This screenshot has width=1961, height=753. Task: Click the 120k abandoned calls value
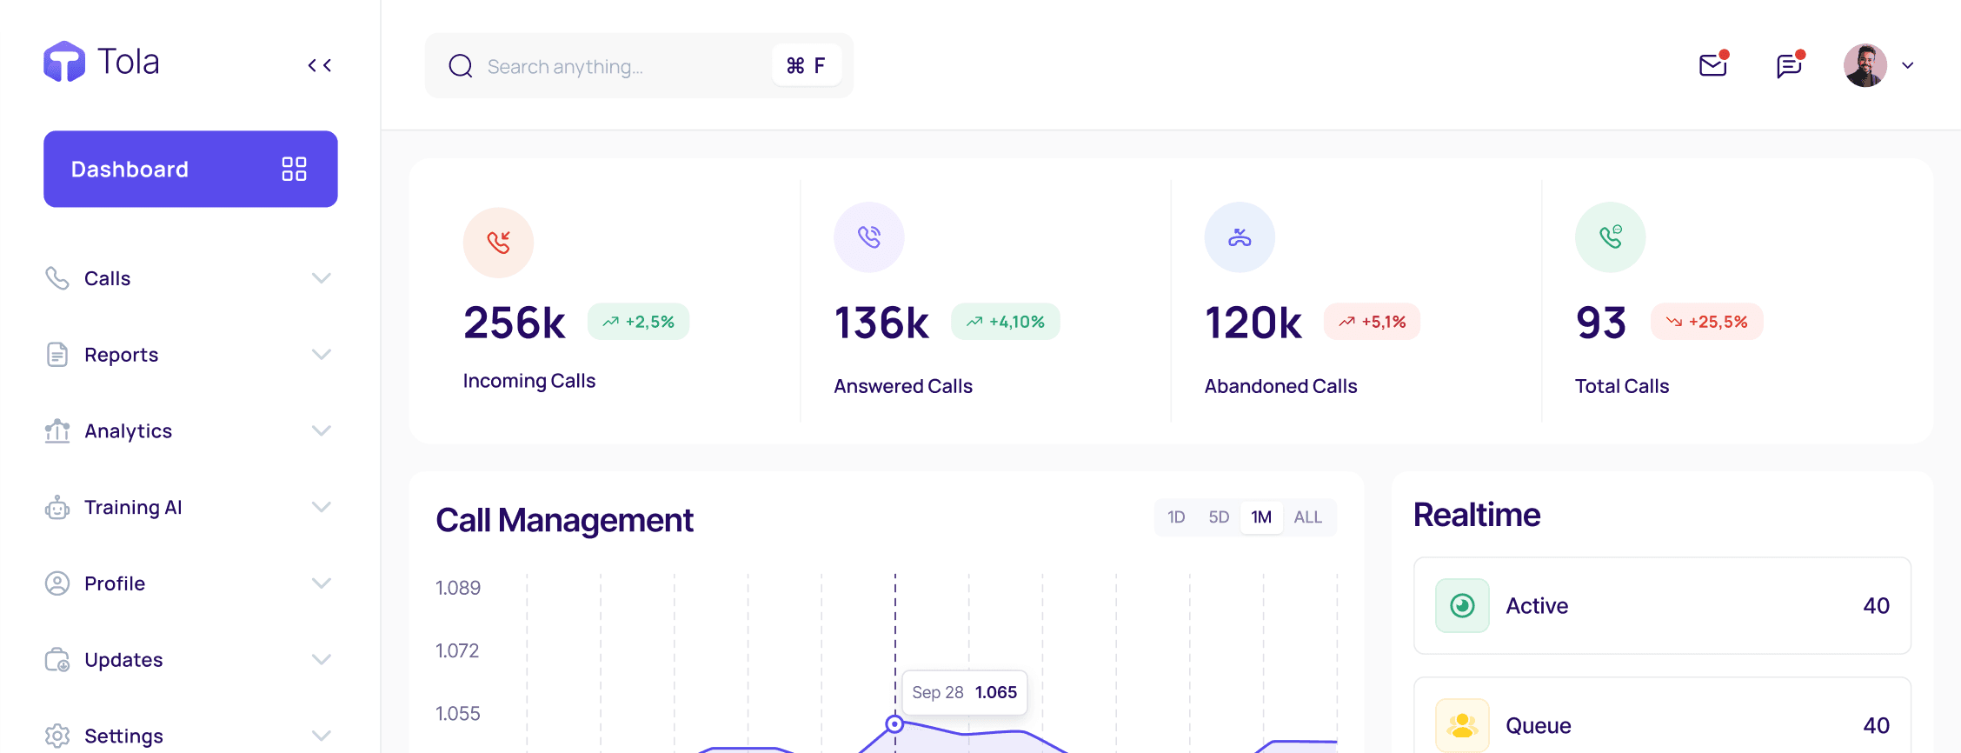(1253, 323)
